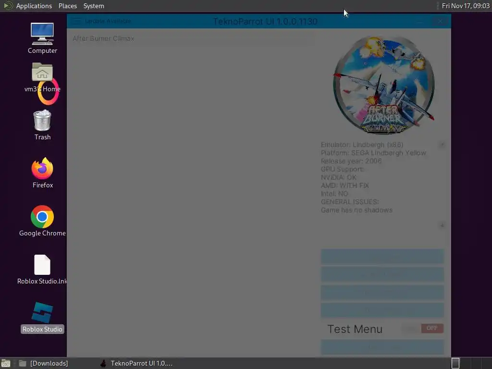Launch the Google Chrome desktop icon

point(42,221)
